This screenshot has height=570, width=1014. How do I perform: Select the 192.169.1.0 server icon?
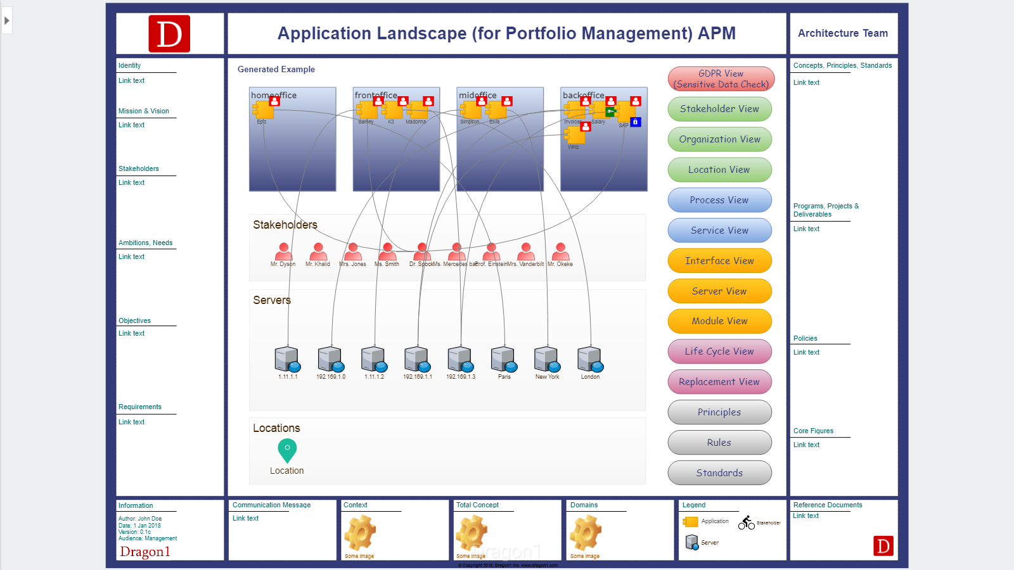point(331,359)
